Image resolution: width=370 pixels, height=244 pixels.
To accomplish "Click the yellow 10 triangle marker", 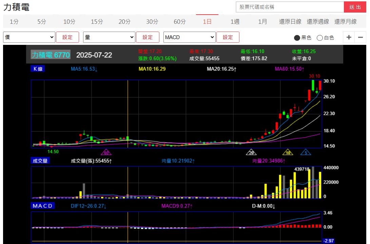I will point(288,152).
